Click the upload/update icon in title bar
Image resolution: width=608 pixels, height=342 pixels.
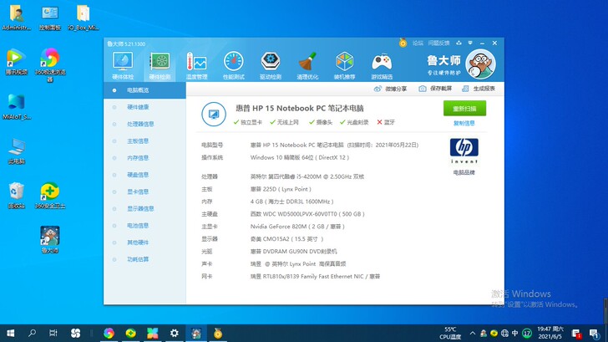[x=459, y=43]
